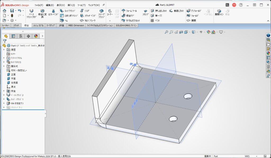Expand the 板金 folder in the feature tree
271x158 pixels.
(4, 91)
